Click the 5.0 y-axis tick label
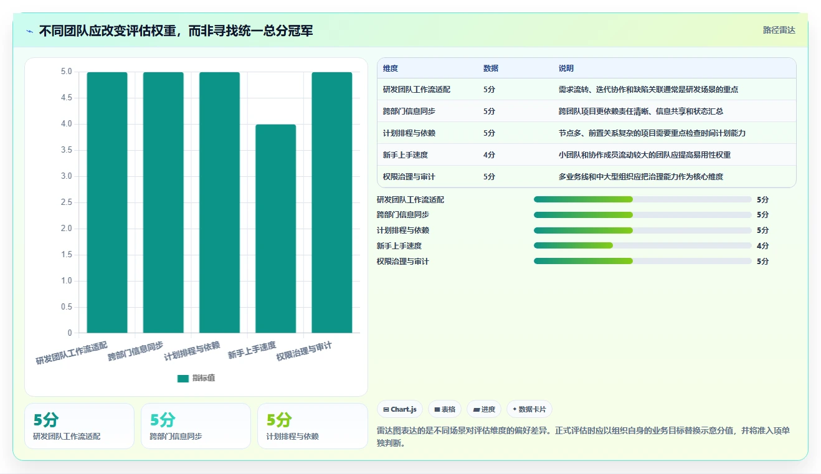821x474 pixels. point(66,72)
